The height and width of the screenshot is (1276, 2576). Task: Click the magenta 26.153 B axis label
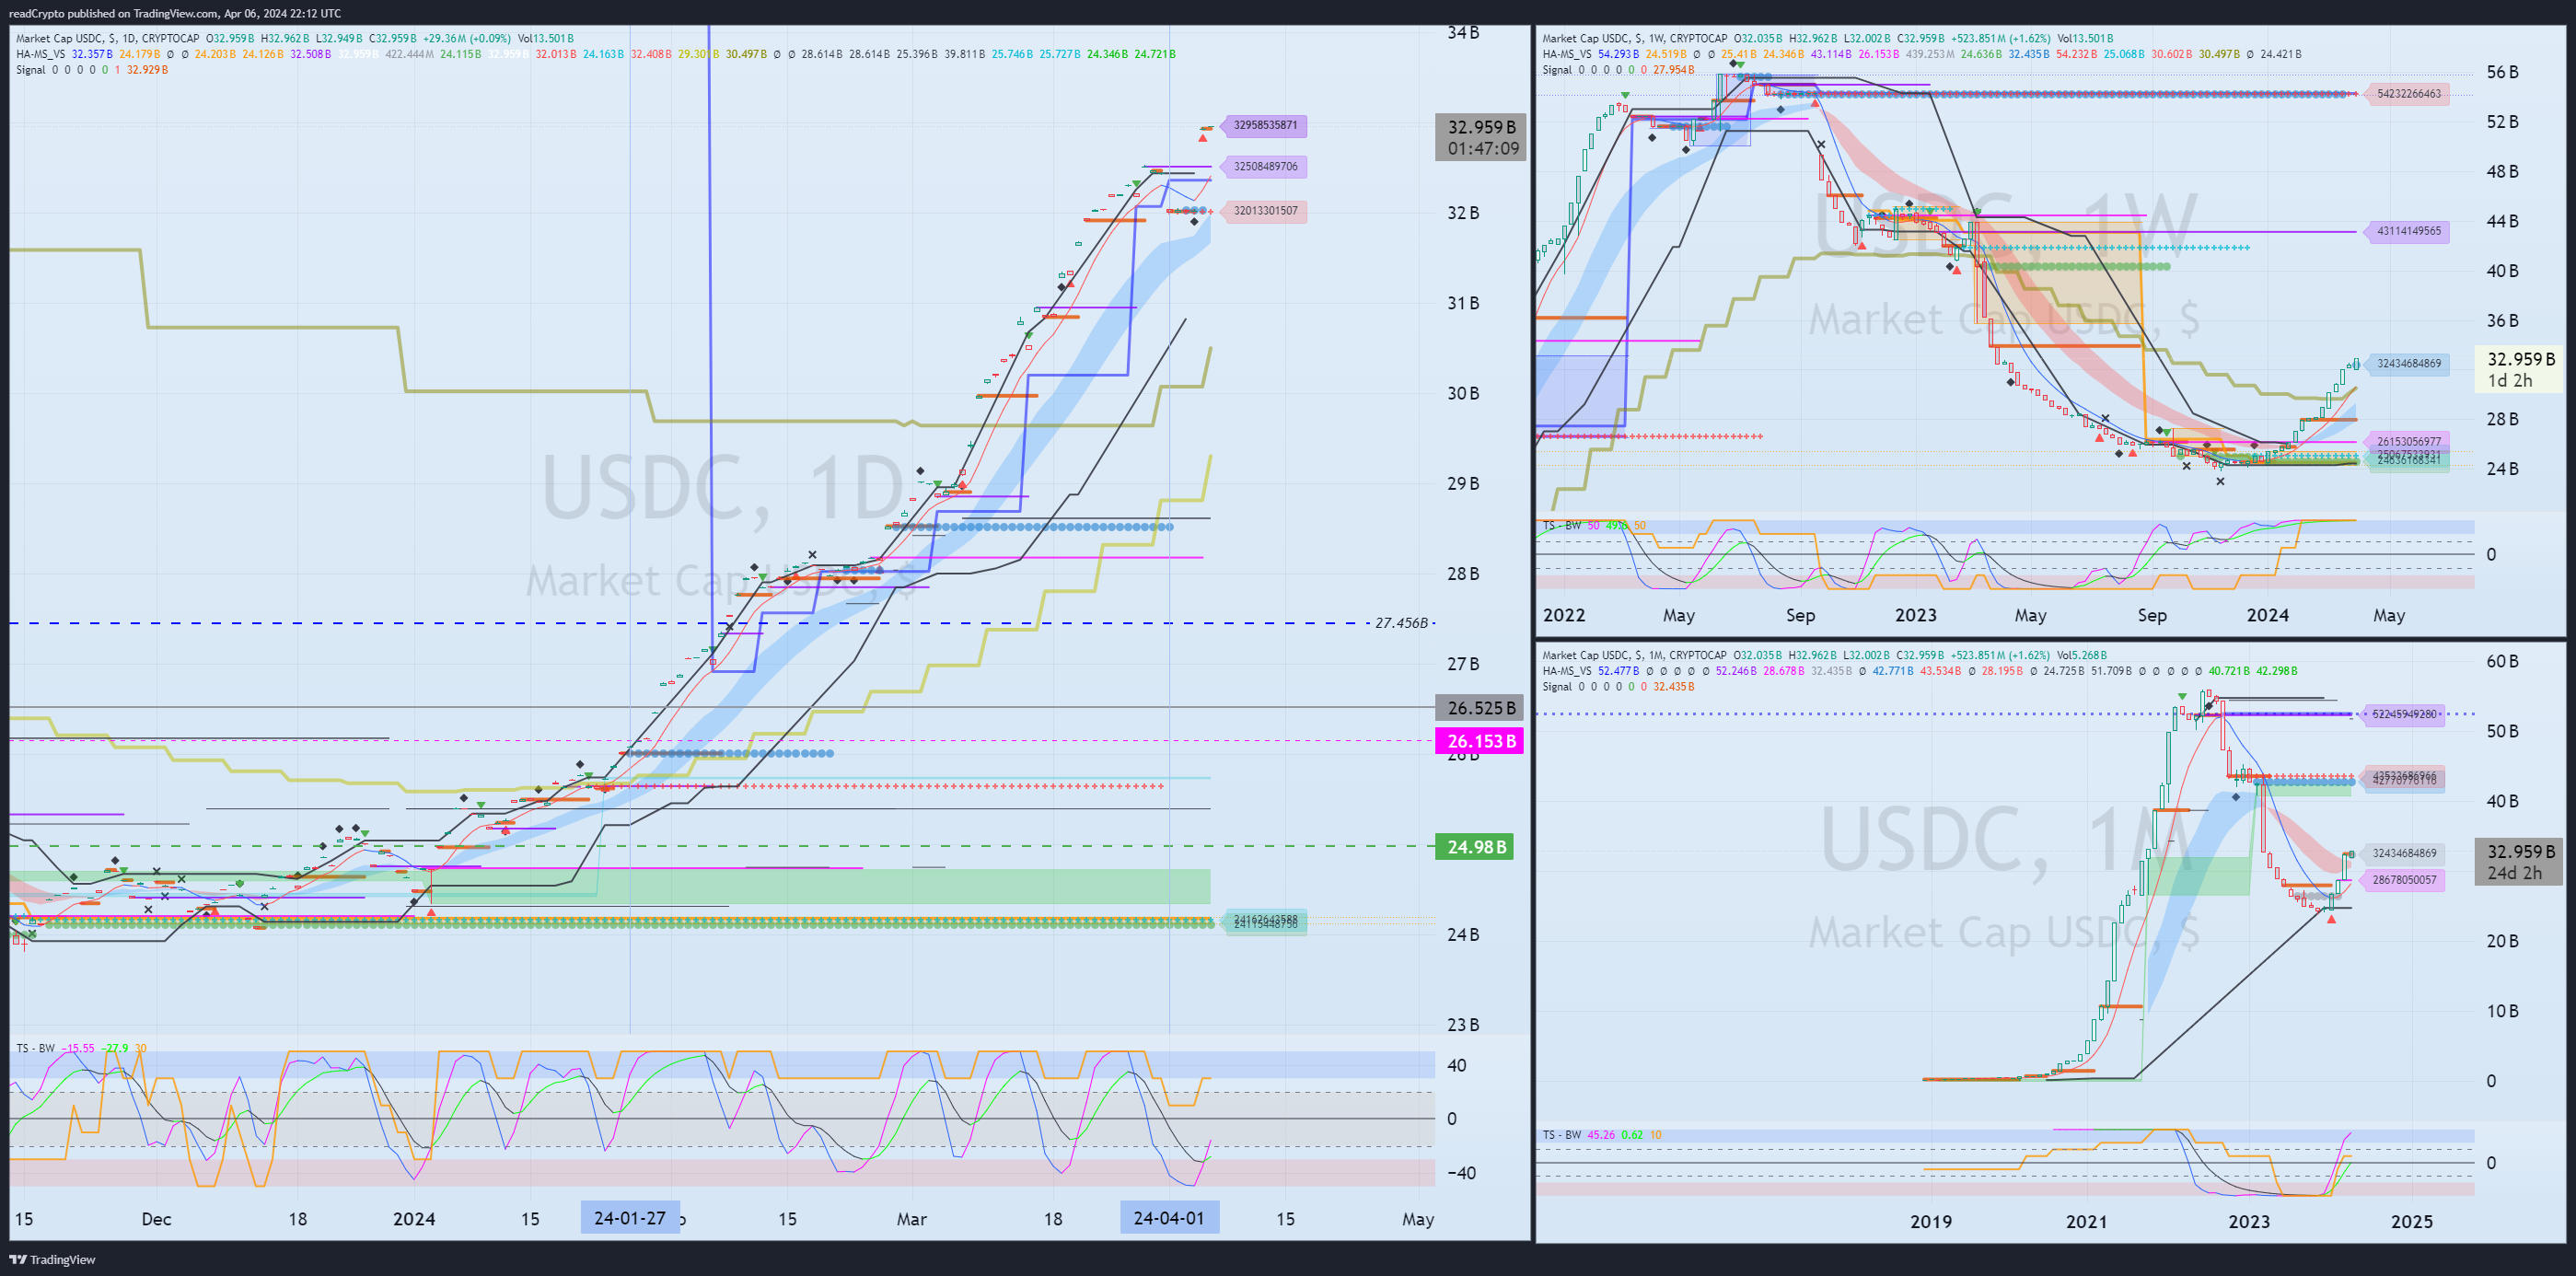(1480, 741)
